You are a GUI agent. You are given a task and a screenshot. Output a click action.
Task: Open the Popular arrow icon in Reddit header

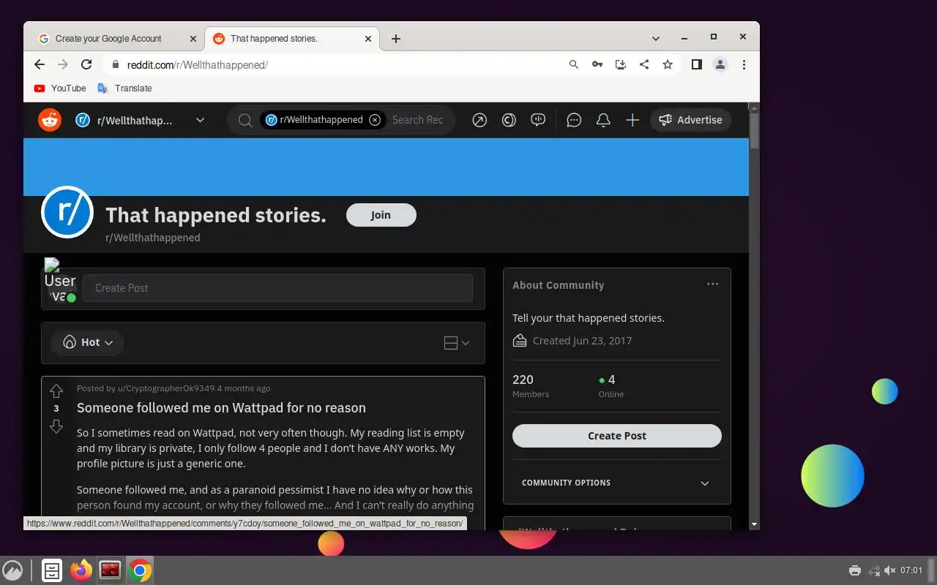479,120
